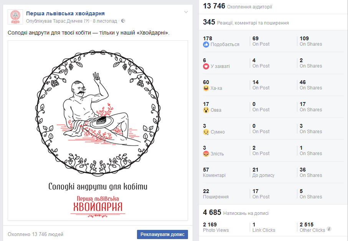Click the Like thumbs-up reaction icon

tap(206, 45)
